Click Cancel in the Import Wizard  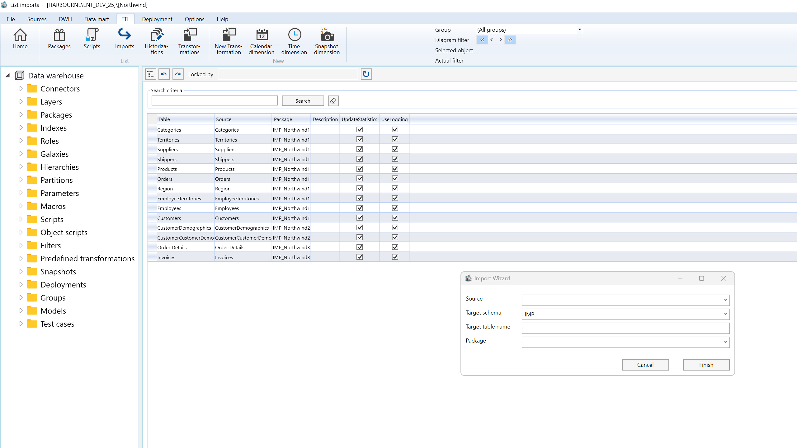coord(645,365)
